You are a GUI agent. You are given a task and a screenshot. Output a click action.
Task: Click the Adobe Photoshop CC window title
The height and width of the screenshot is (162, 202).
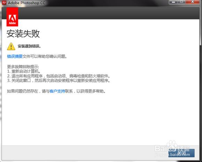26,3
